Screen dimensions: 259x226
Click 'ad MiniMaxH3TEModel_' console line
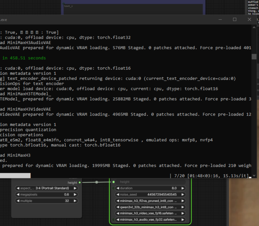pos(25,94)
